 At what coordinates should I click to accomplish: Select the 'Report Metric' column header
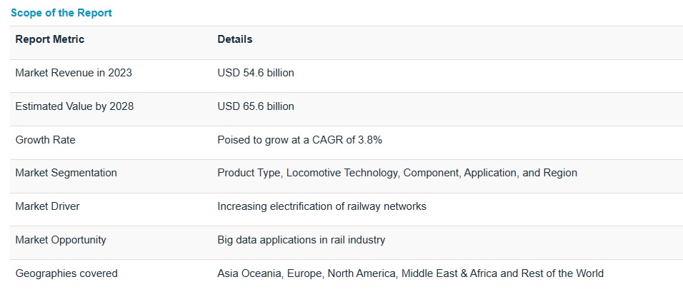pos(50,39)
